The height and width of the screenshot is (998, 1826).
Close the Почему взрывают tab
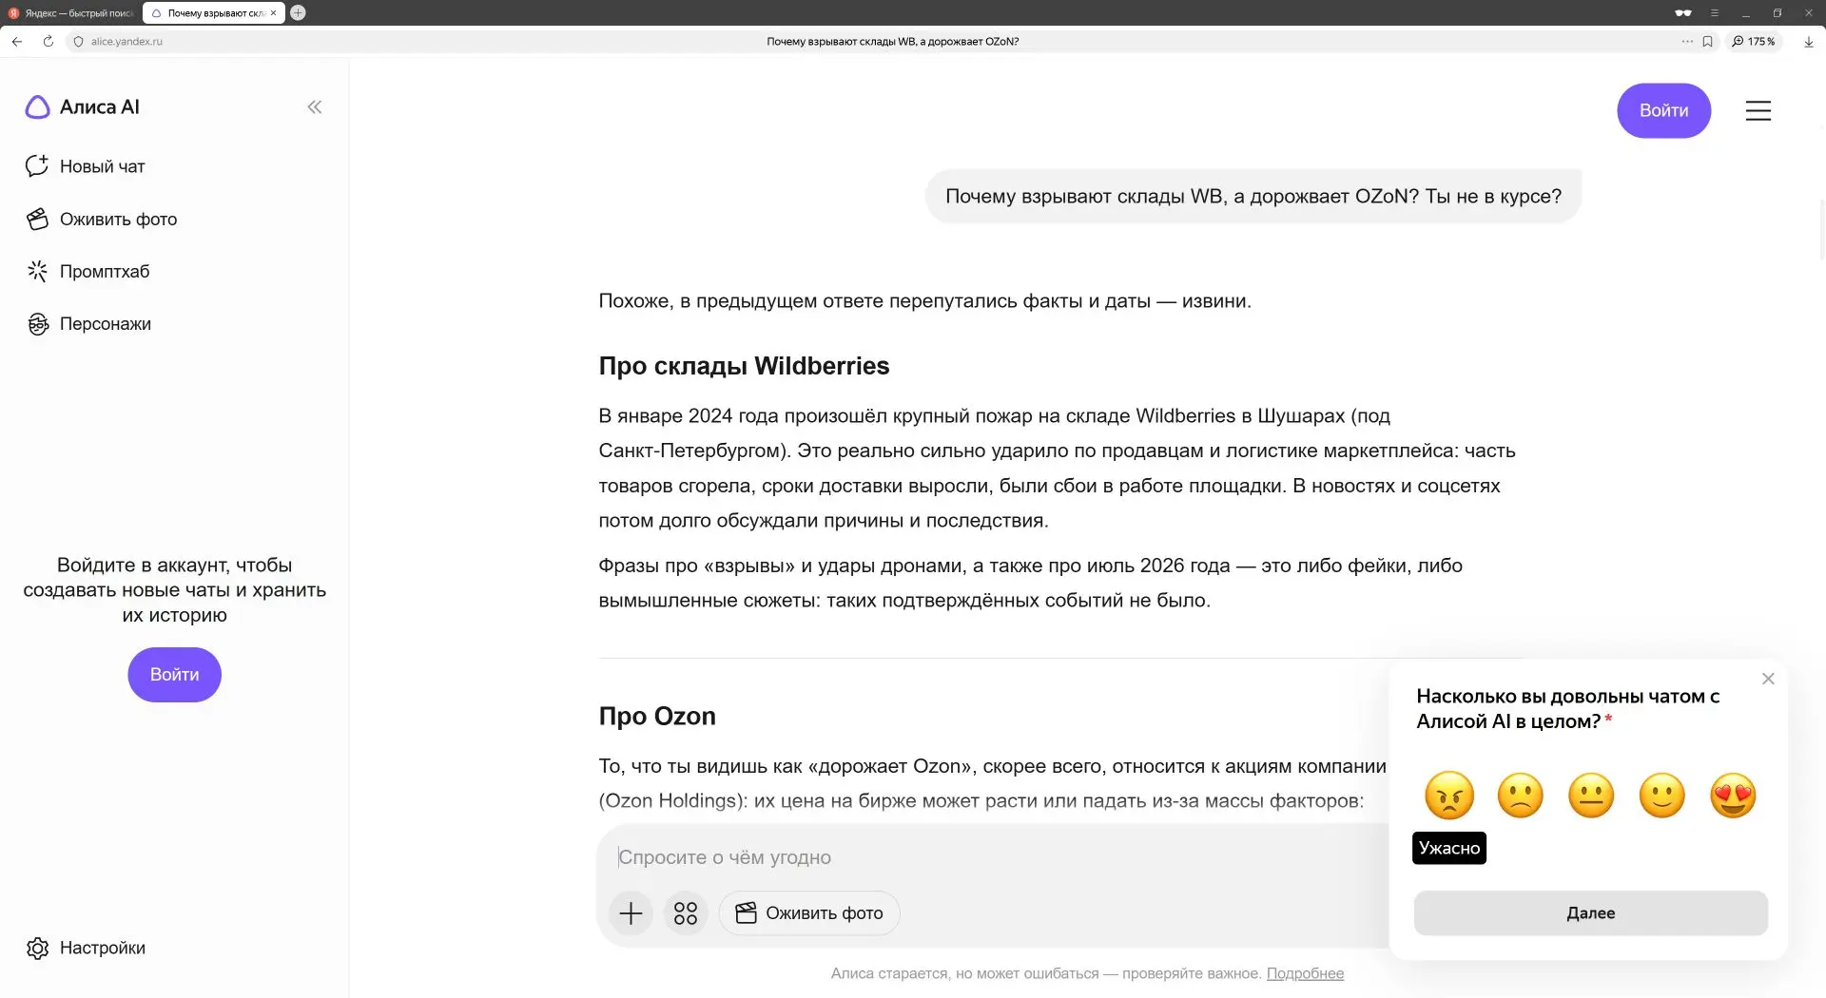pos(273,13)
